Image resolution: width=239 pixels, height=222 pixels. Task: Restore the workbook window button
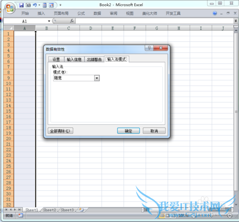click(228, 13)
